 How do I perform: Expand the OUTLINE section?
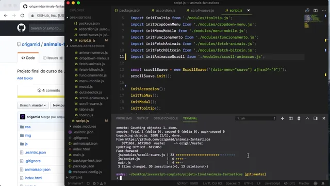coord(76,178)
